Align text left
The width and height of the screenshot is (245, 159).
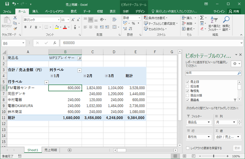pyautogui.click(x=85, y=27)
